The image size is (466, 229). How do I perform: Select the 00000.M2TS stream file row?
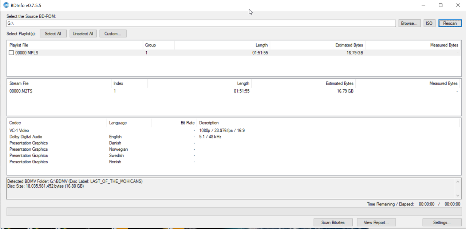[x=233, y=91]
